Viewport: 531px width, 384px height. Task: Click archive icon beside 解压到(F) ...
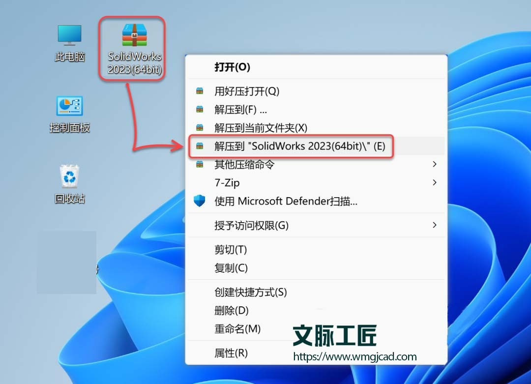point(200,109)
